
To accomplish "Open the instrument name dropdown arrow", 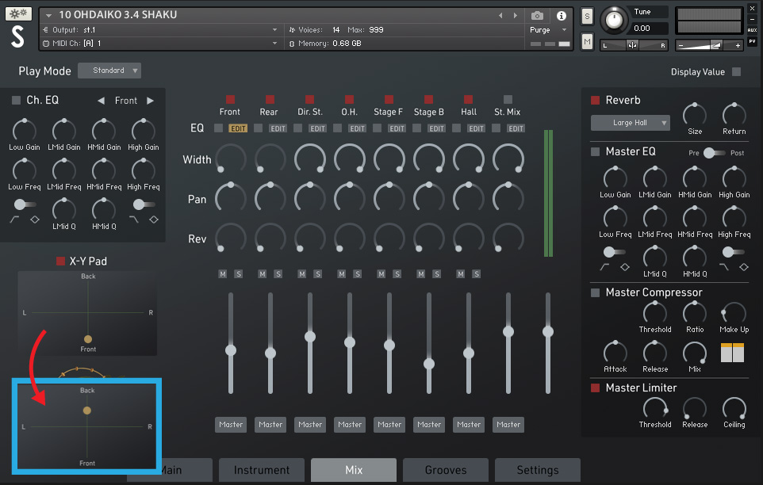I will (x=48, y=16).
